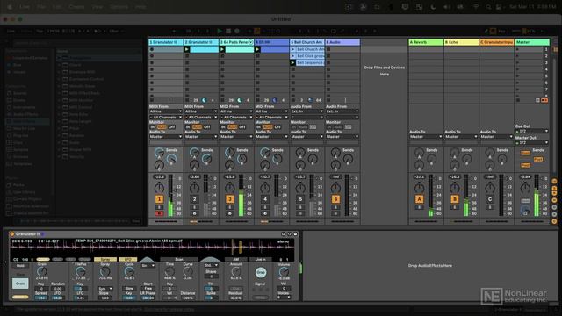Click the Free button under Start

coord(148,289)
